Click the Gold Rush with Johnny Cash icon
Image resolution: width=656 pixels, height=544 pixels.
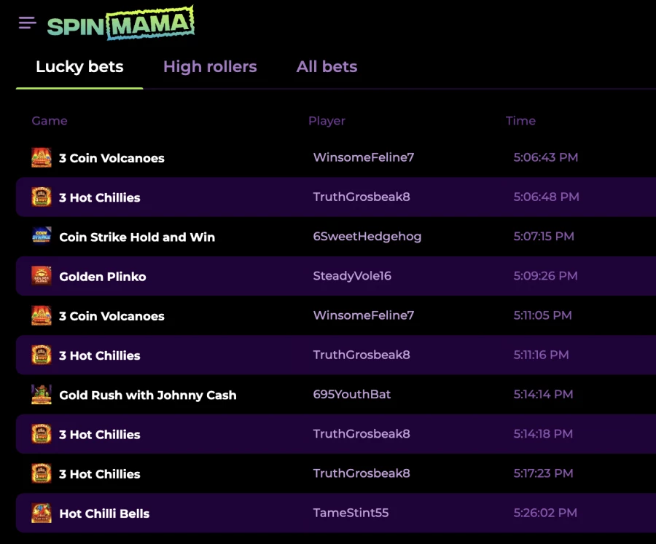(42, 395)
